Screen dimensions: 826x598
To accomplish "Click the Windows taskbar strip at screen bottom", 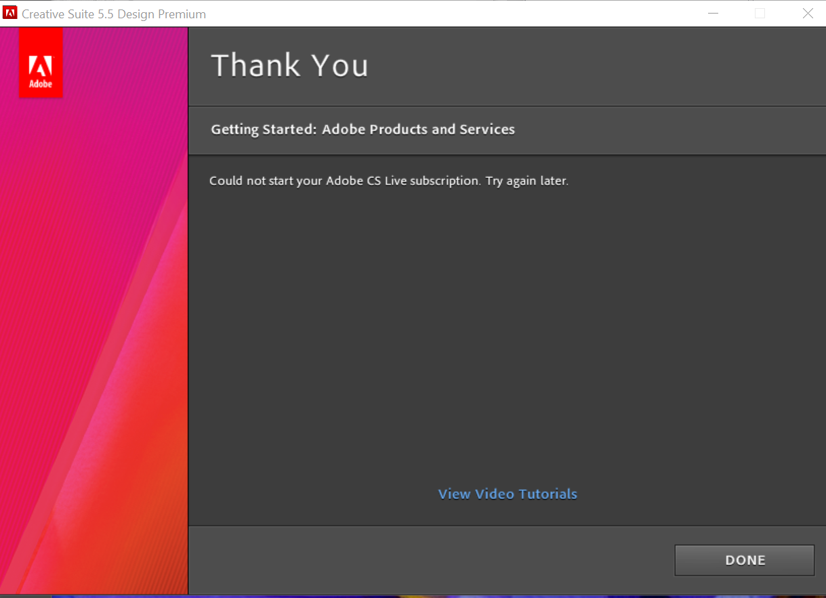I will coord(413,595).
